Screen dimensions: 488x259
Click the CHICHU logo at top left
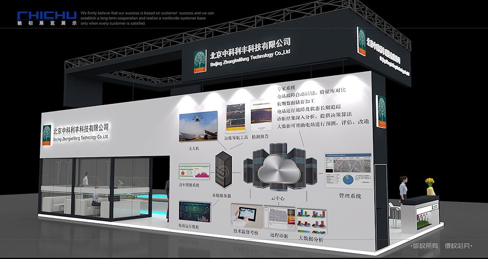[47, 16]
